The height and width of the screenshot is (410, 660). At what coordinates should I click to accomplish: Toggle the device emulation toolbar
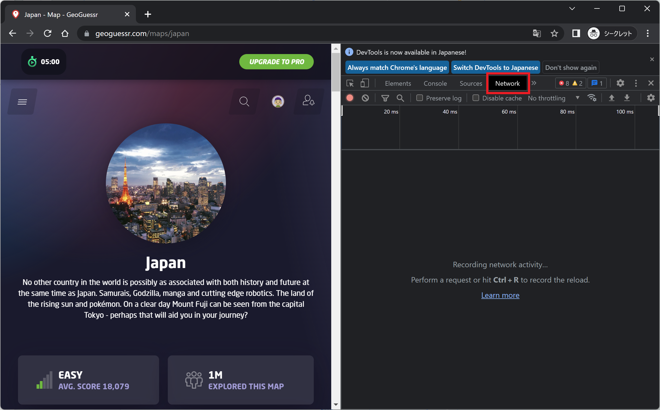pyautogui.click(x=364, y=83)
